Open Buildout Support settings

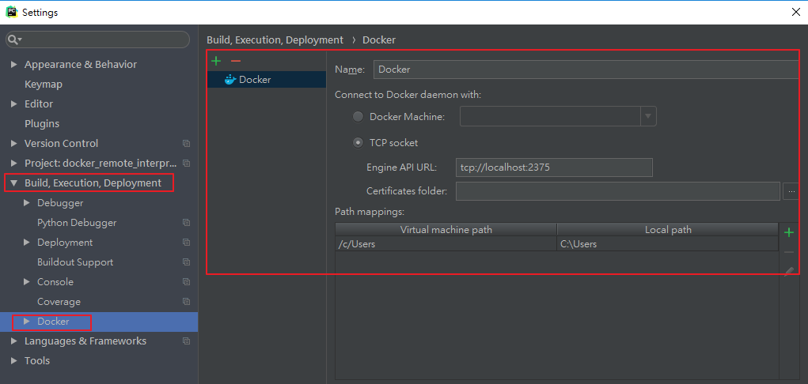[x=75, y=262]
